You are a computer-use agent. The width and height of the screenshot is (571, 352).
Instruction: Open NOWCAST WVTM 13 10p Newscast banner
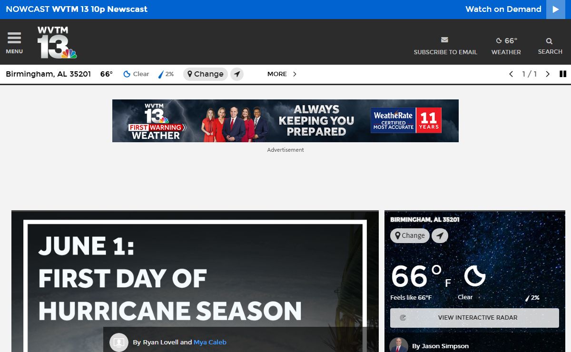tap(77, 9)
